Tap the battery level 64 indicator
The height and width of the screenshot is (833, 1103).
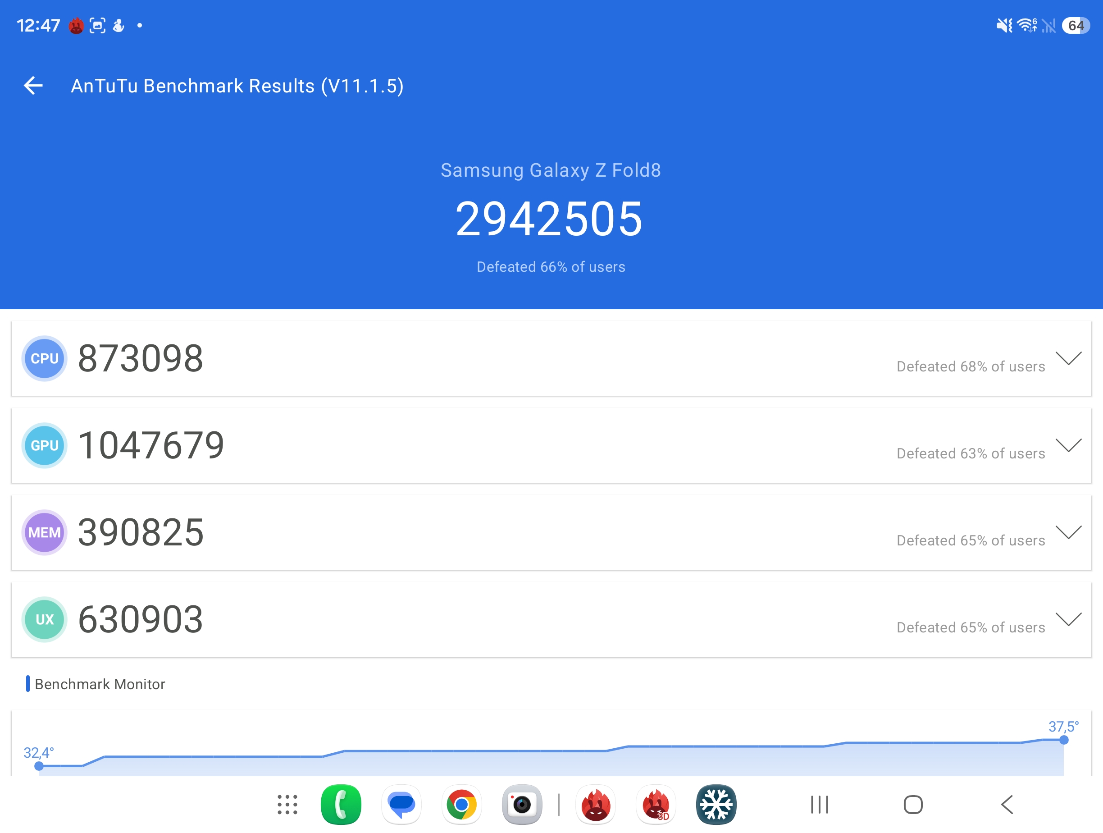[x=1076, y=25]
